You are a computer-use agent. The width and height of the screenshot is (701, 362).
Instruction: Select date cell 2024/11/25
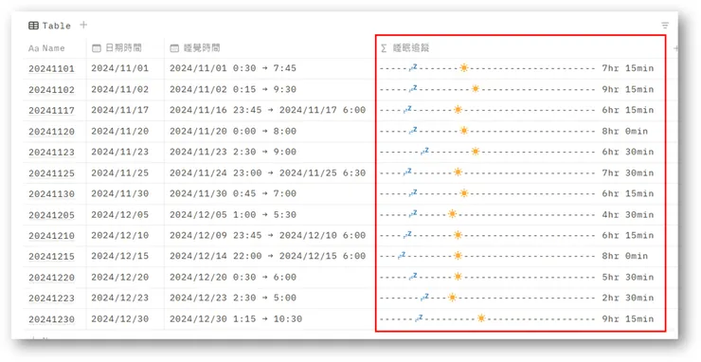point(119,172)
